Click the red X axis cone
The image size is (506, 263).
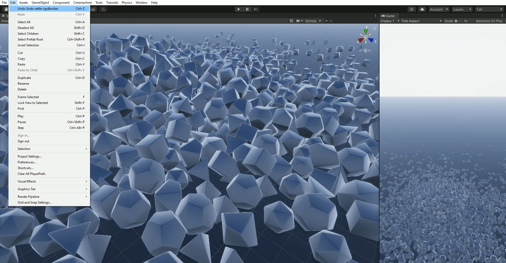(361, 40)
